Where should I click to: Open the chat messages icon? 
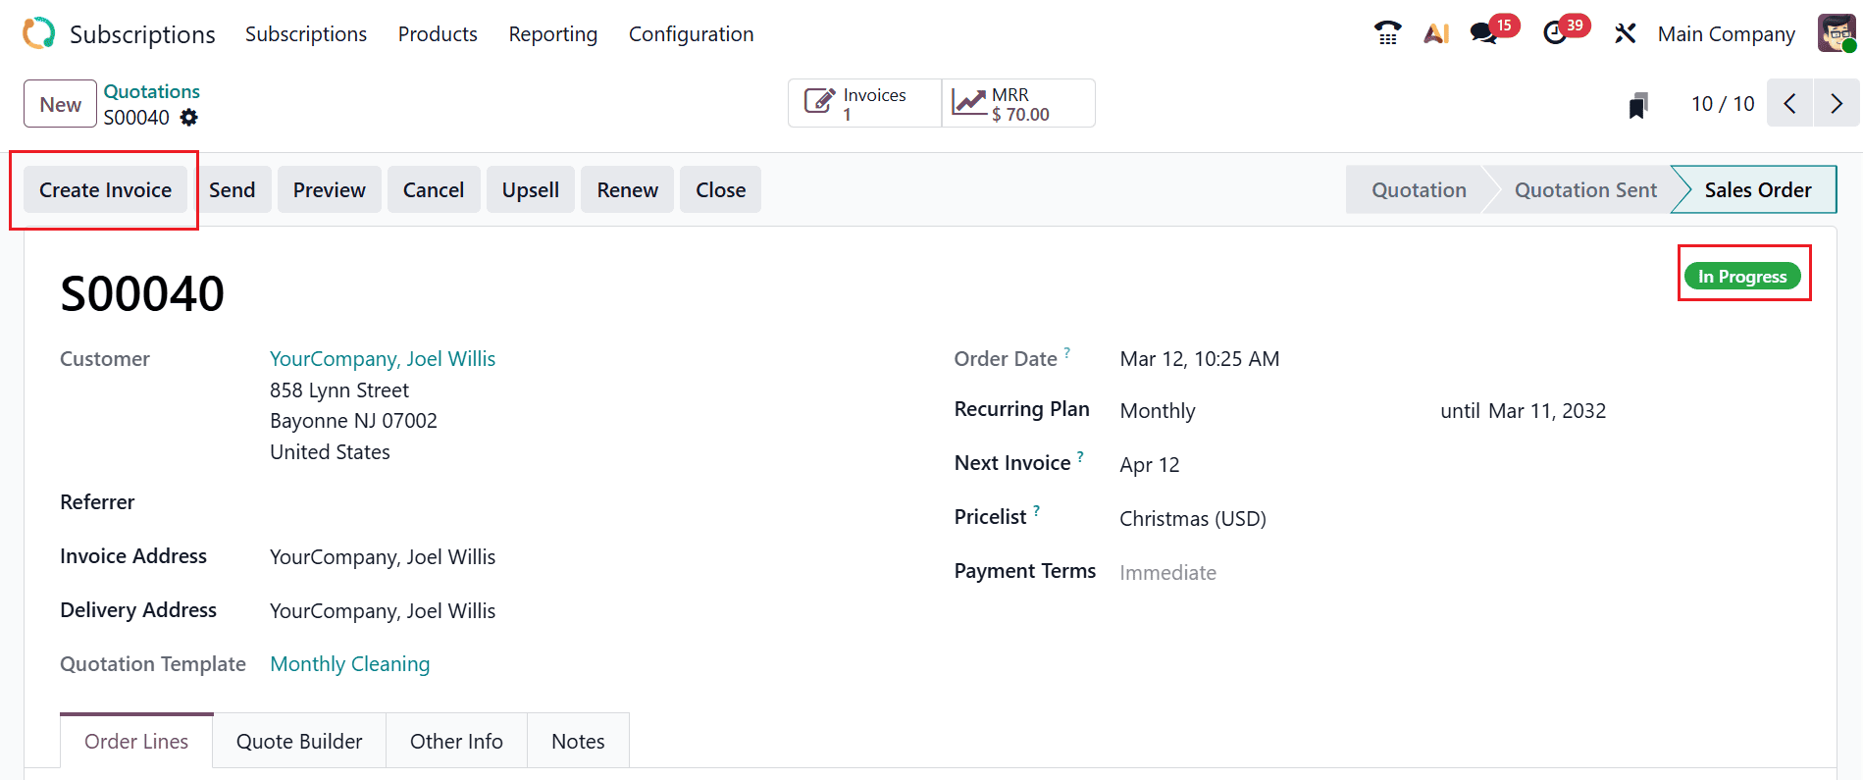[1483, 33]
